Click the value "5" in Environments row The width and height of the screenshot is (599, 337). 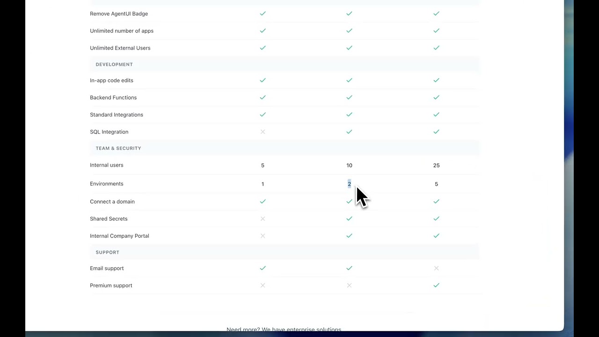436,184
